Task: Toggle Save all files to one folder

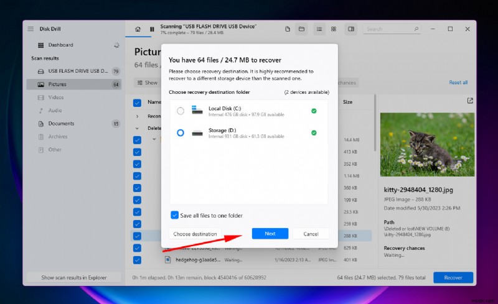Action: coord(174,215)
